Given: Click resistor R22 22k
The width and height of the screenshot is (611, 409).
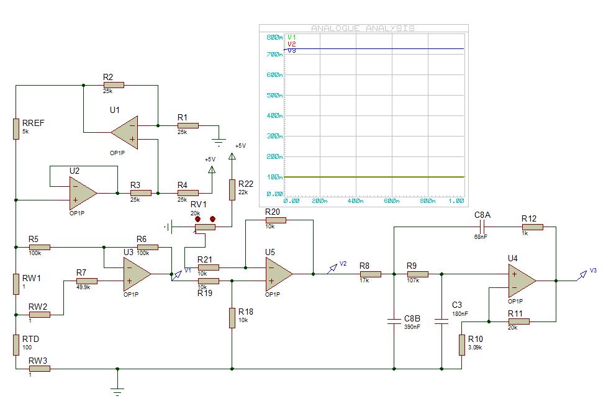Looking at the screenshot, I should coord(232,190).
